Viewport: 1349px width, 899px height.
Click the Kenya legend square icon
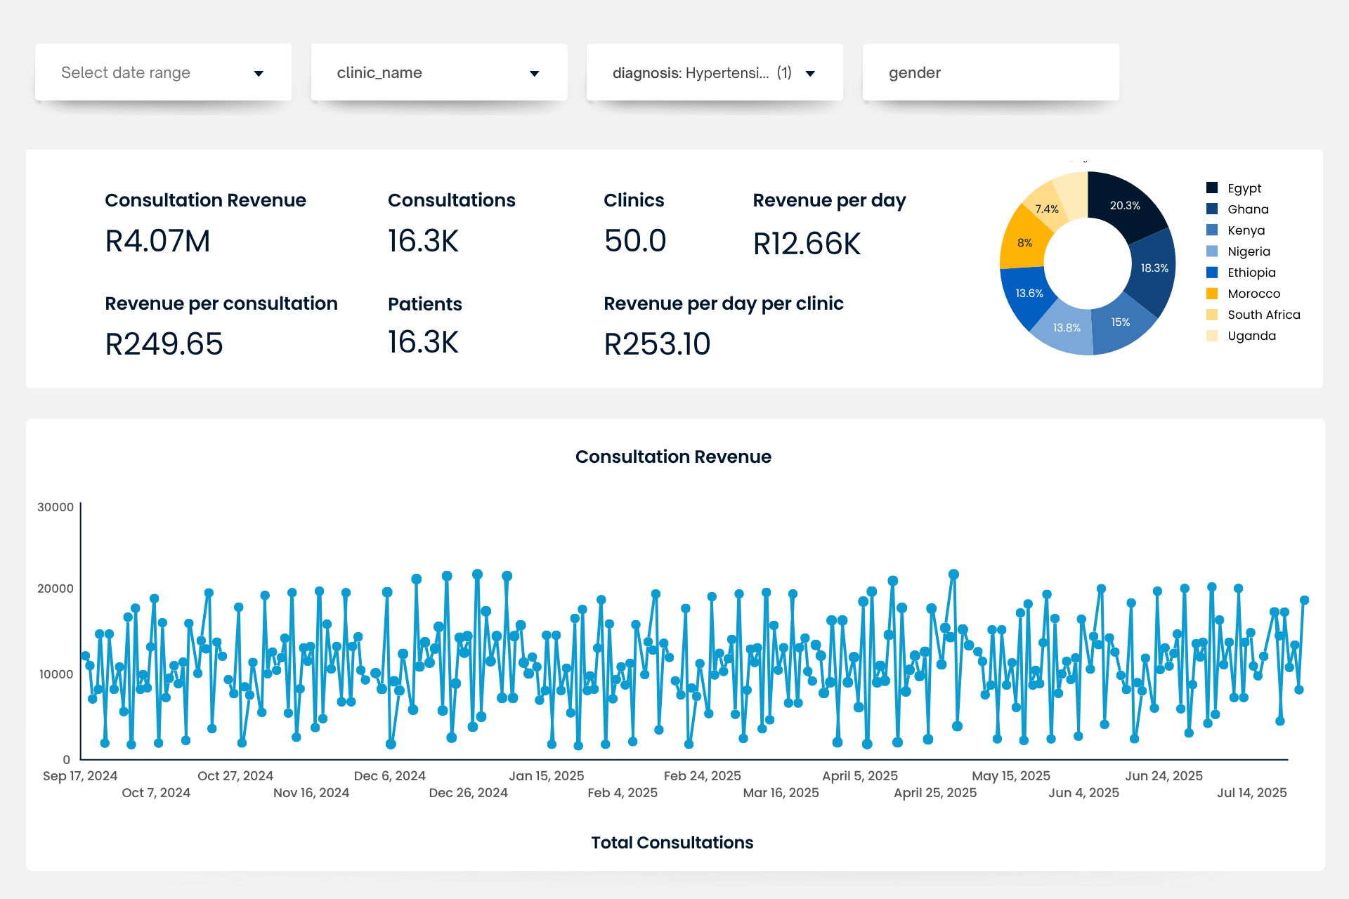1212,230
